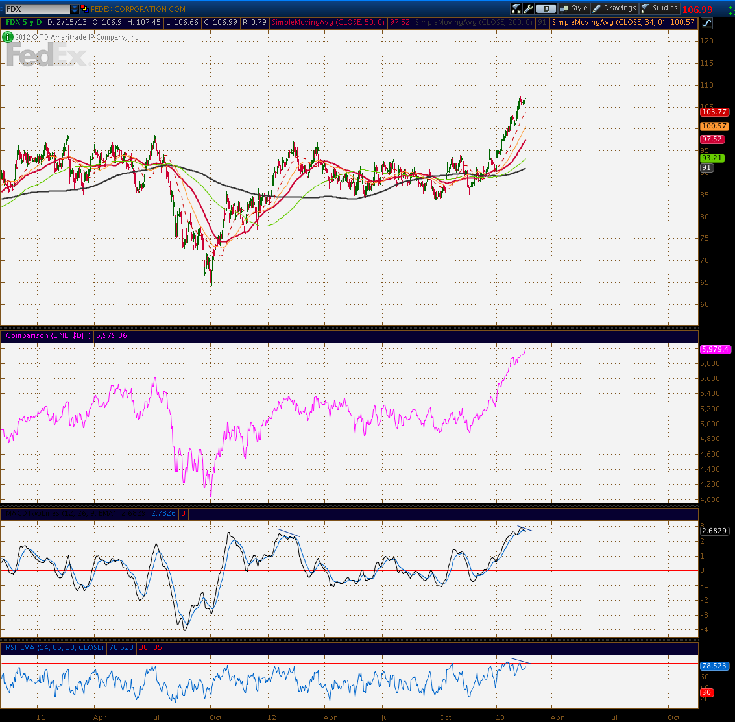The width and height of the screenshot is (735, 722).
Task: Click the 5,800 level on comparison axis
Action: coord(710,363)
